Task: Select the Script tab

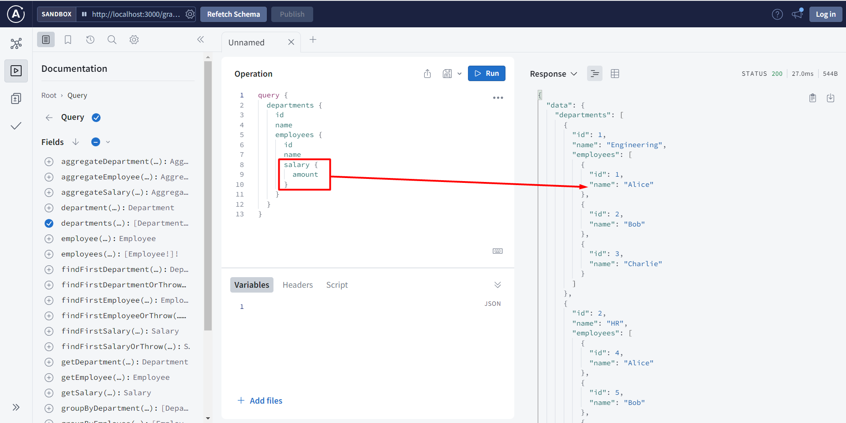Action: (x=337, y=285)
